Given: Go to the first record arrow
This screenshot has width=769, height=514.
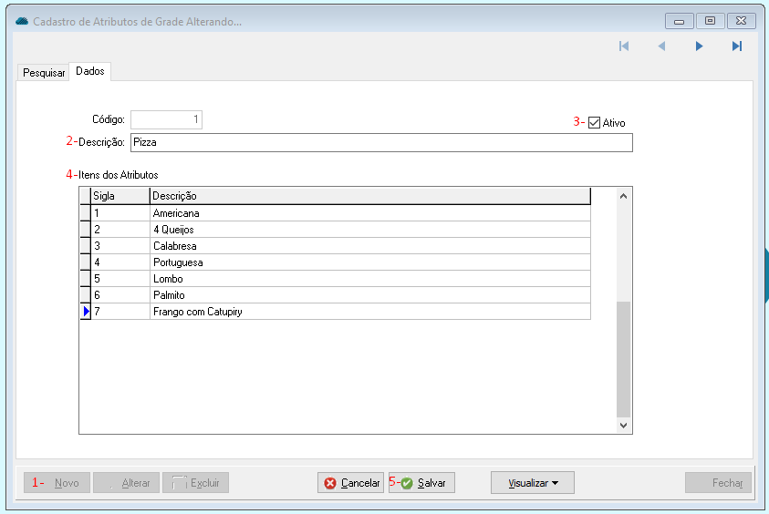Looking at the screenshot, I should (624, 46).
